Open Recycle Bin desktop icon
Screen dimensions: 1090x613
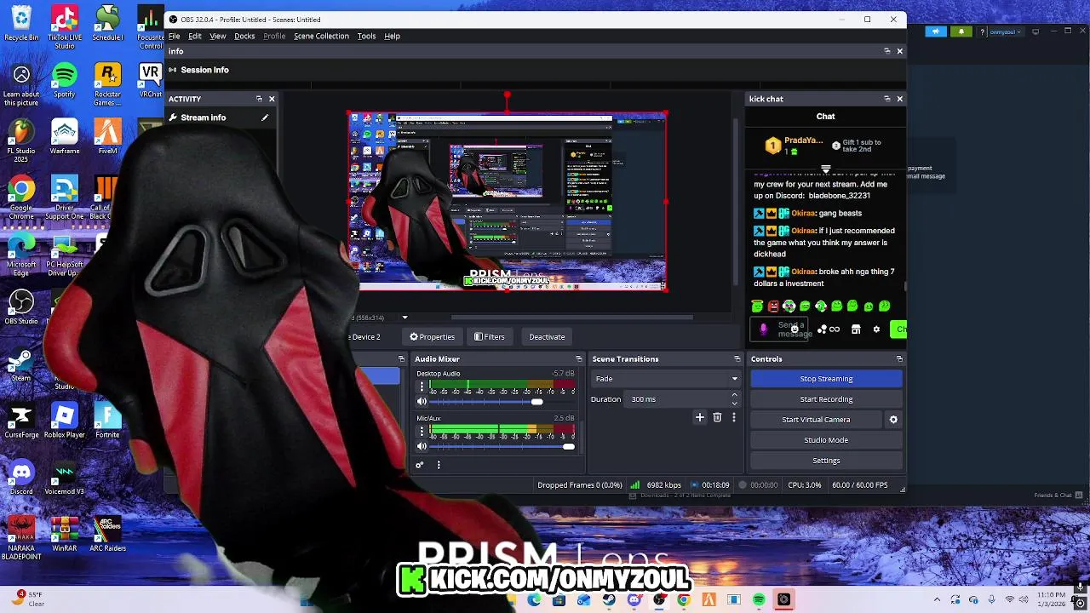[x=21, y=24]
